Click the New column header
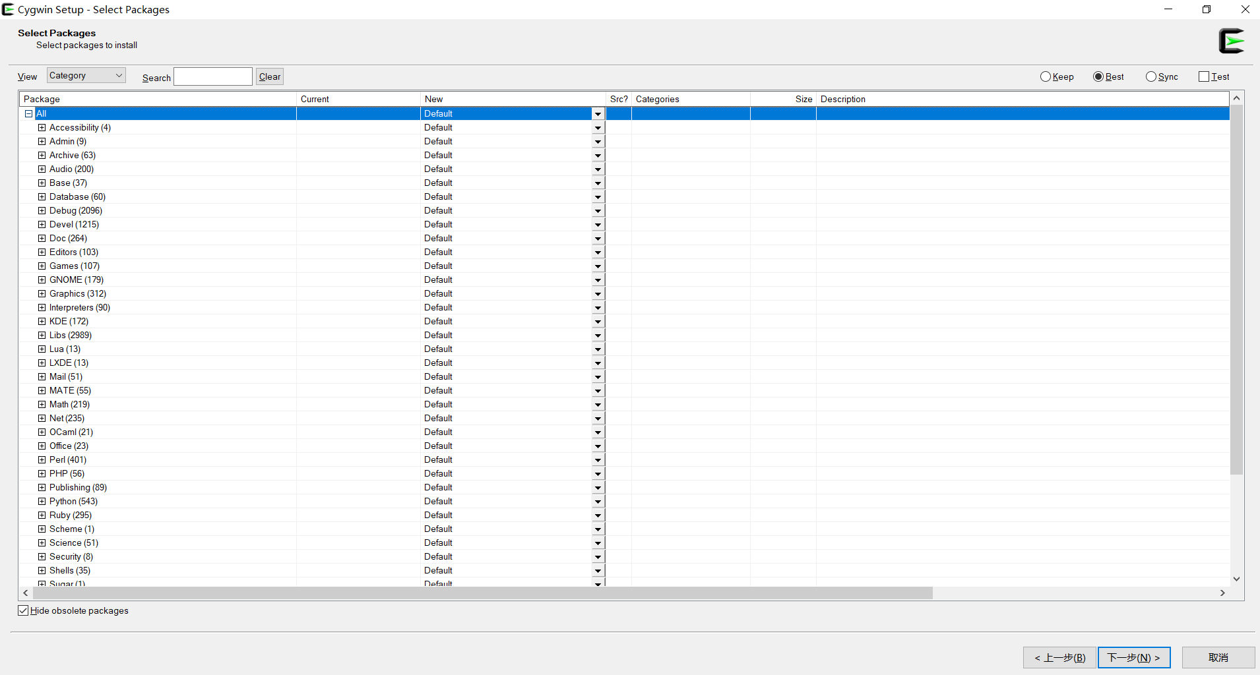This screenshot has width=1260, height=675. click(x=513, y=99)
